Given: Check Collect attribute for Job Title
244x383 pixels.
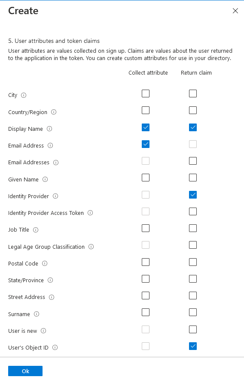Looking at the screenshot, I should click(146, 228).
